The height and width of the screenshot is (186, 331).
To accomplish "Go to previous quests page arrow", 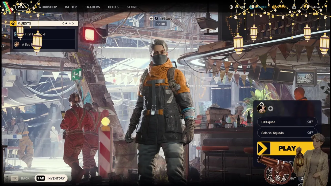I will [x=63, y=24].
